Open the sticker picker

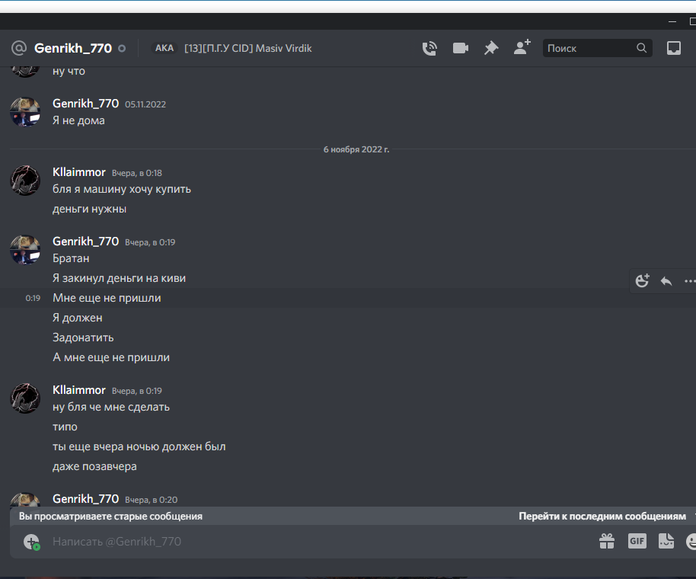tap(666, 541)
